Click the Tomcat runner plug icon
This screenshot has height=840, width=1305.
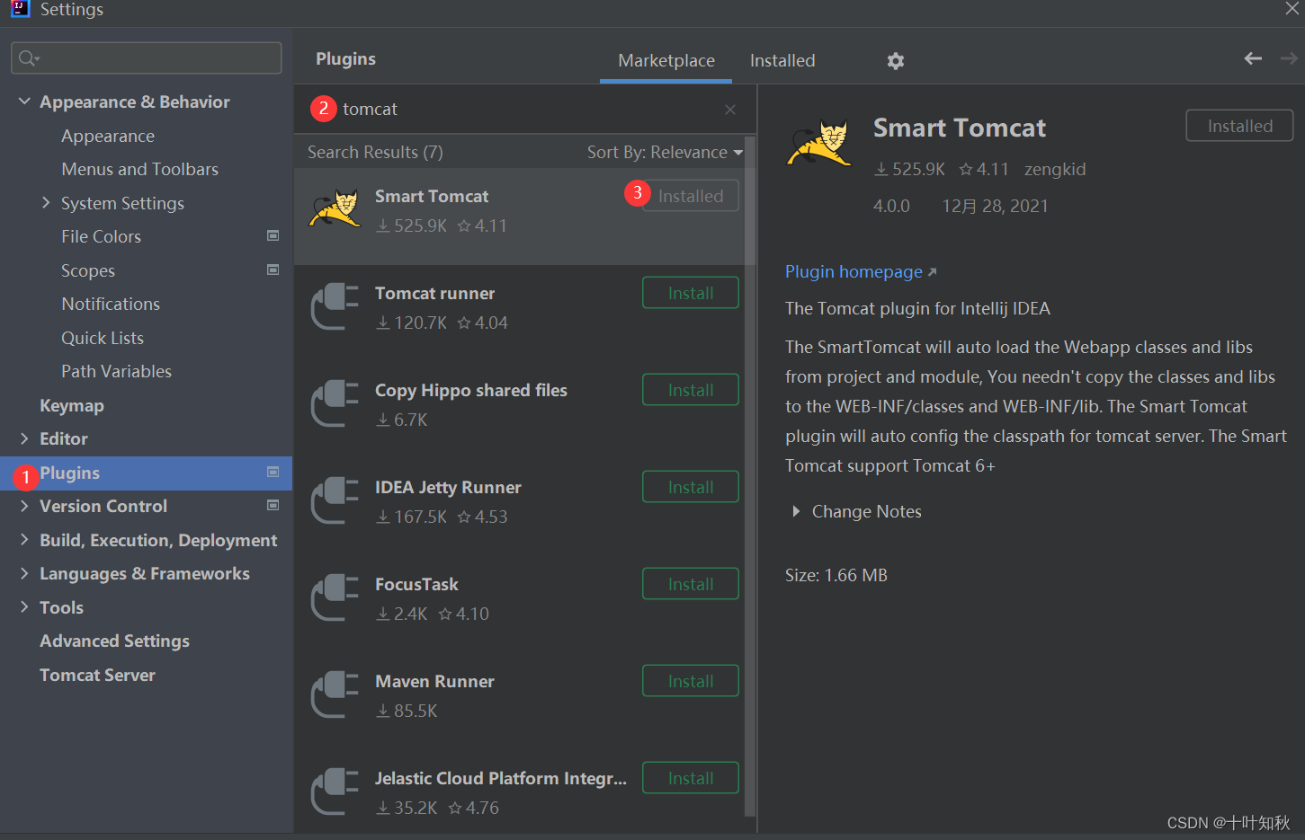[x=335, y=306]
